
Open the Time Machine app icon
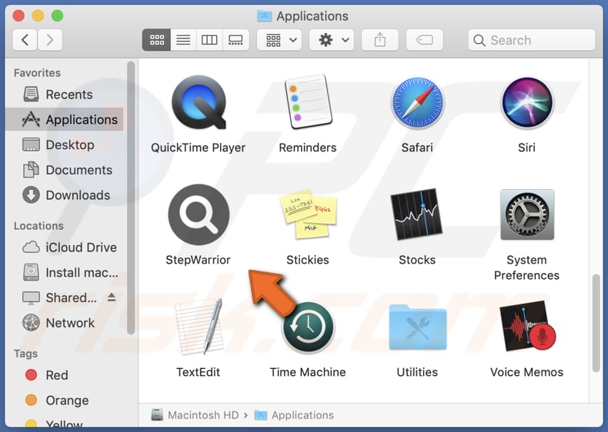click(x=308, y=327)
